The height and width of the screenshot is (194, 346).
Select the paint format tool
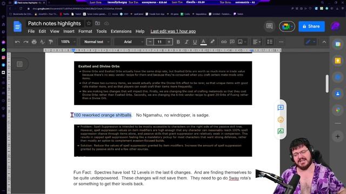(x=51, y=42)
